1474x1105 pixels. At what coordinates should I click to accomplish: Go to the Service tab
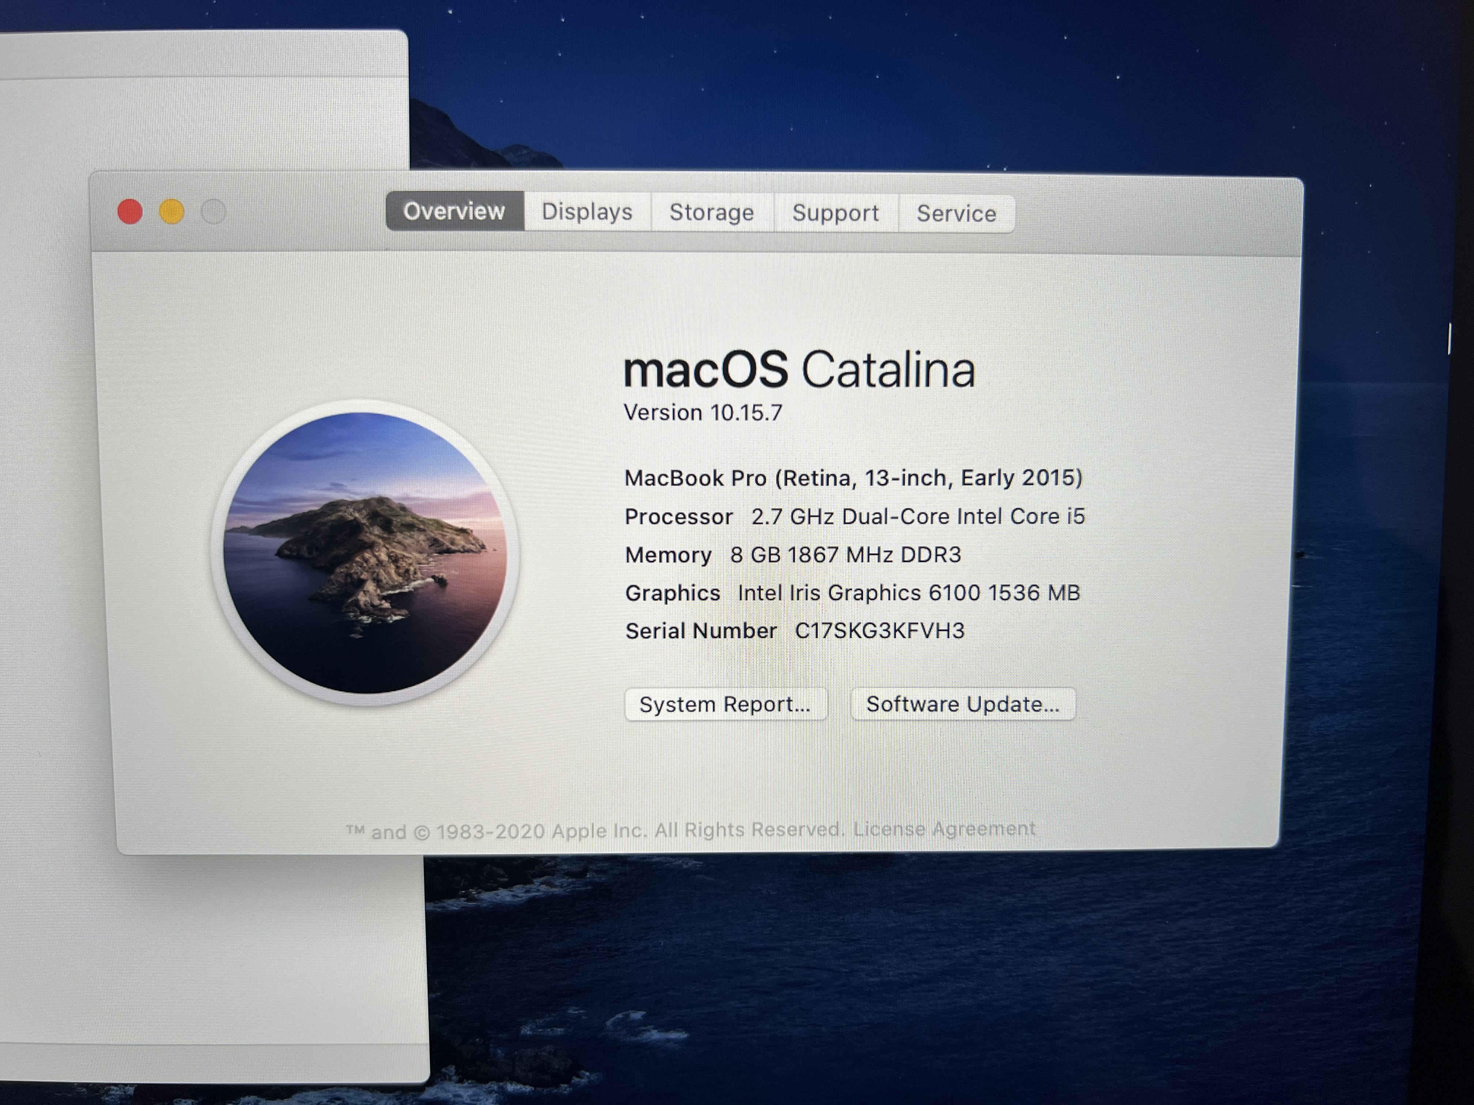pyautogui.click(x=956, y=214)
